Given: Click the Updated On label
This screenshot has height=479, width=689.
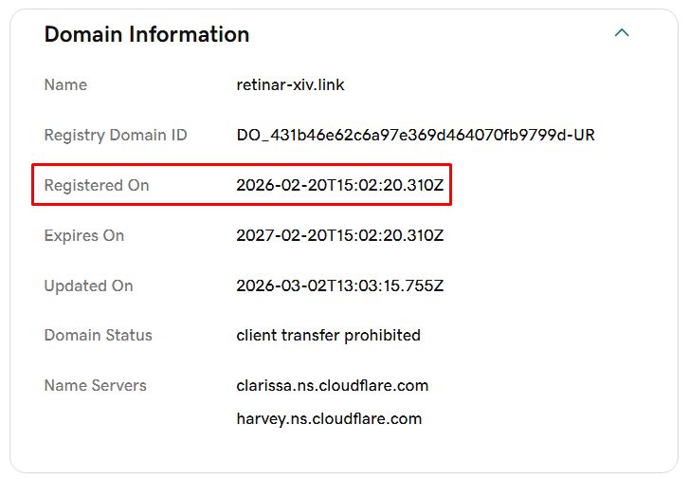Looking at the screenshot, I should click(x=88, y=286).
